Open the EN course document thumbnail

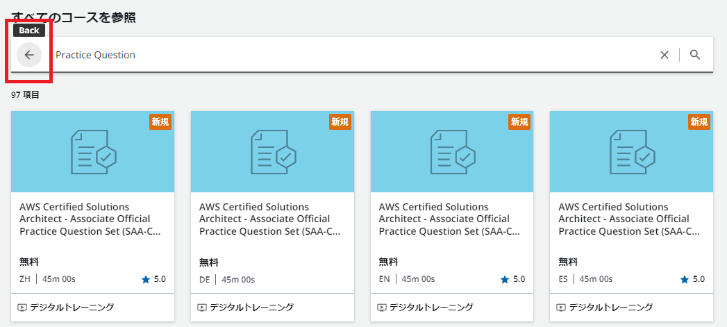tap(452, 151)
